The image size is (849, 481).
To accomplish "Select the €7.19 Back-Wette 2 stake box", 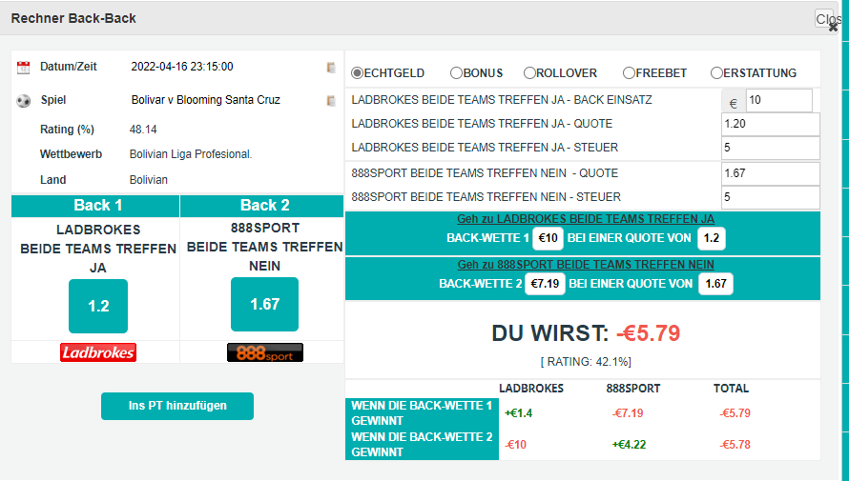I will click(x=545, y=284).
